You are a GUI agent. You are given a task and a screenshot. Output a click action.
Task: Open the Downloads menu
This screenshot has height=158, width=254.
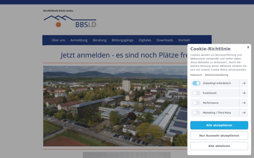tap(165, 40)
